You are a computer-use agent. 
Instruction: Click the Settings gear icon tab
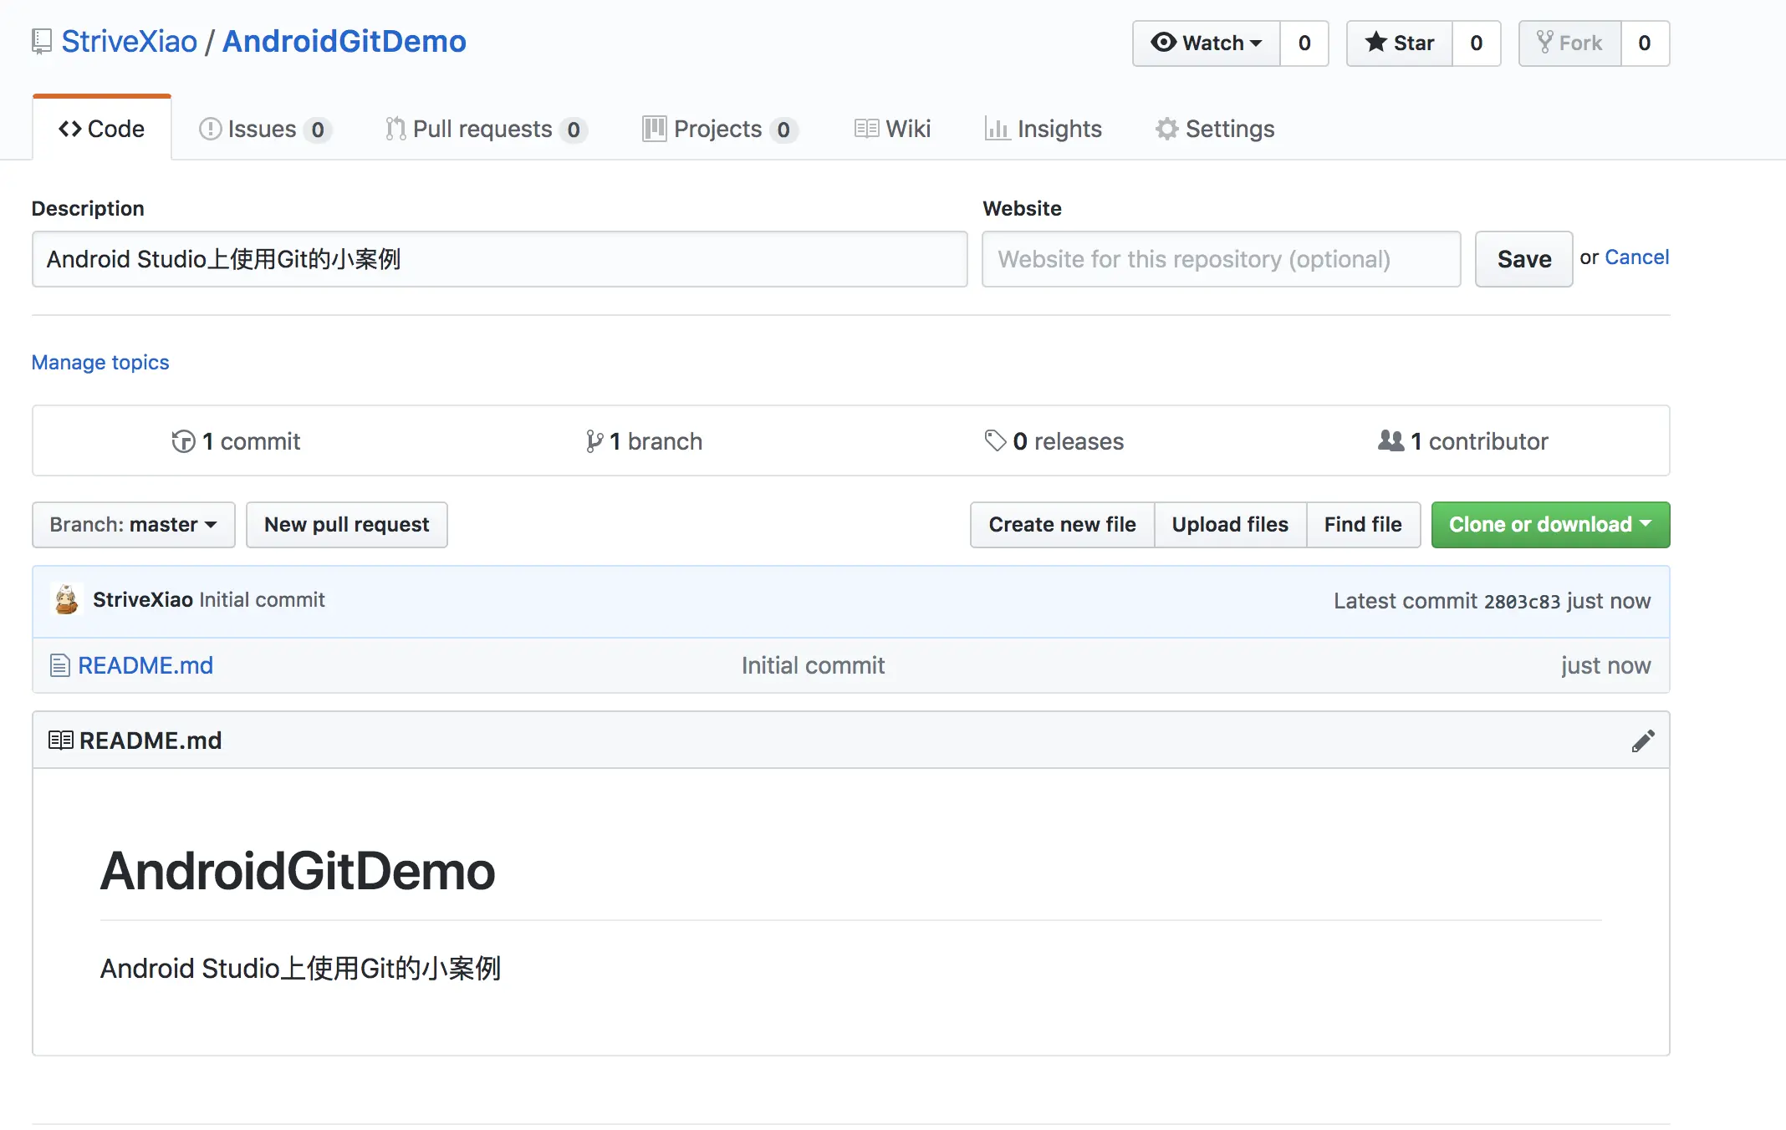(x=1166, y=129)
